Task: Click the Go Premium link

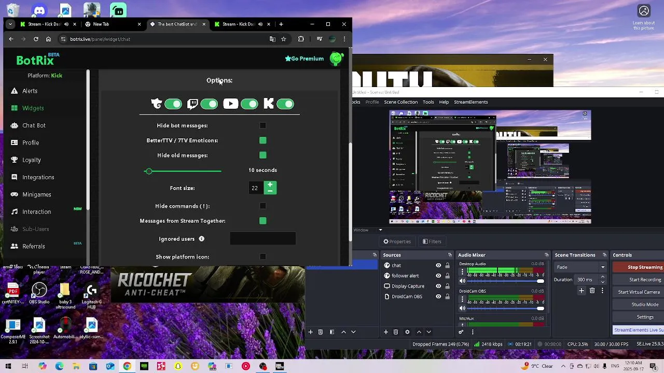Action: pyautogui.click(x=305, y=59)
